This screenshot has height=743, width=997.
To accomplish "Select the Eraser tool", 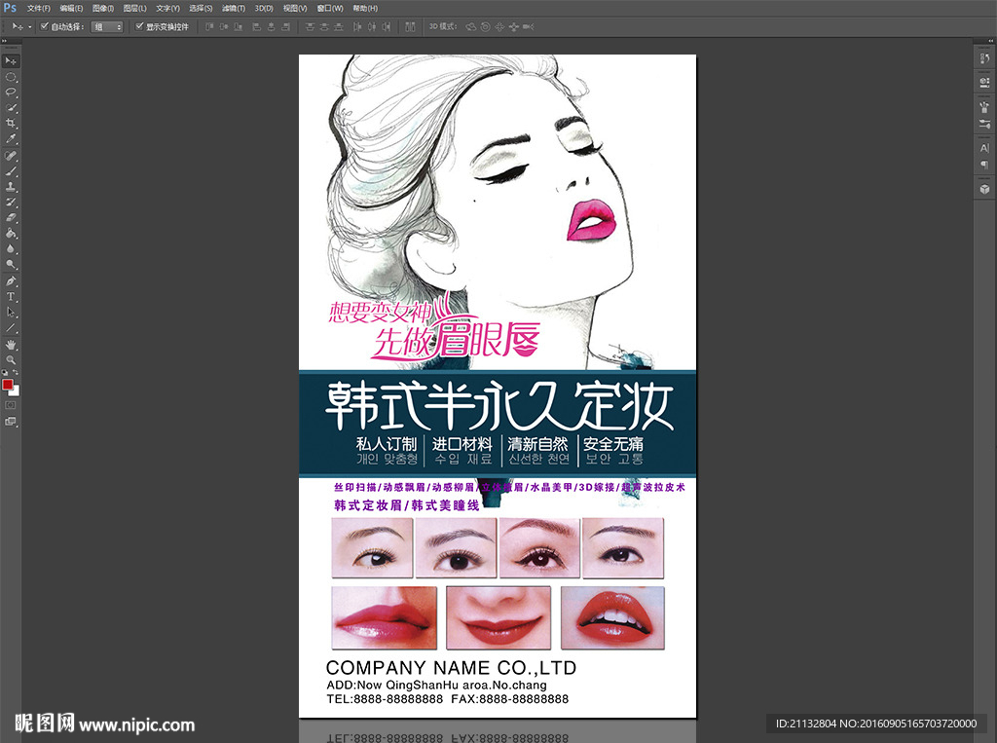I will (x=11, y=218).
